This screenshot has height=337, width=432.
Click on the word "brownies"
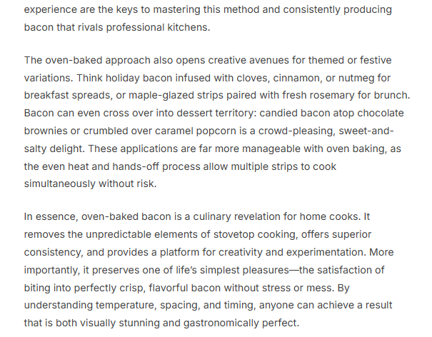click(x=48, y=131)
